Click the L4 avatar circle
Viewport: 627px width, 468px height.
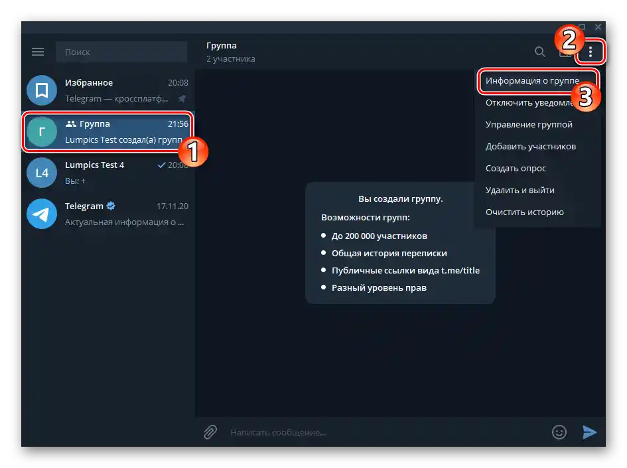click(42, 173)
